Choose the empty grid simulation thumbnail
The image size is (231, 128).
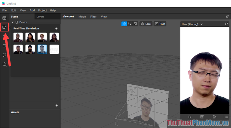click(54, 49)
